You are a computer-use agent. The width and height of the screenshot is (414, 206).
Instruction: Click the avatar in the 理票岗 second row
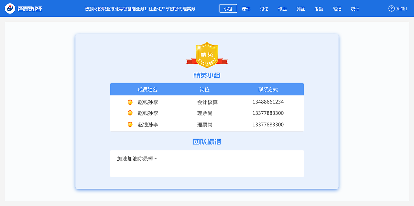130,113
